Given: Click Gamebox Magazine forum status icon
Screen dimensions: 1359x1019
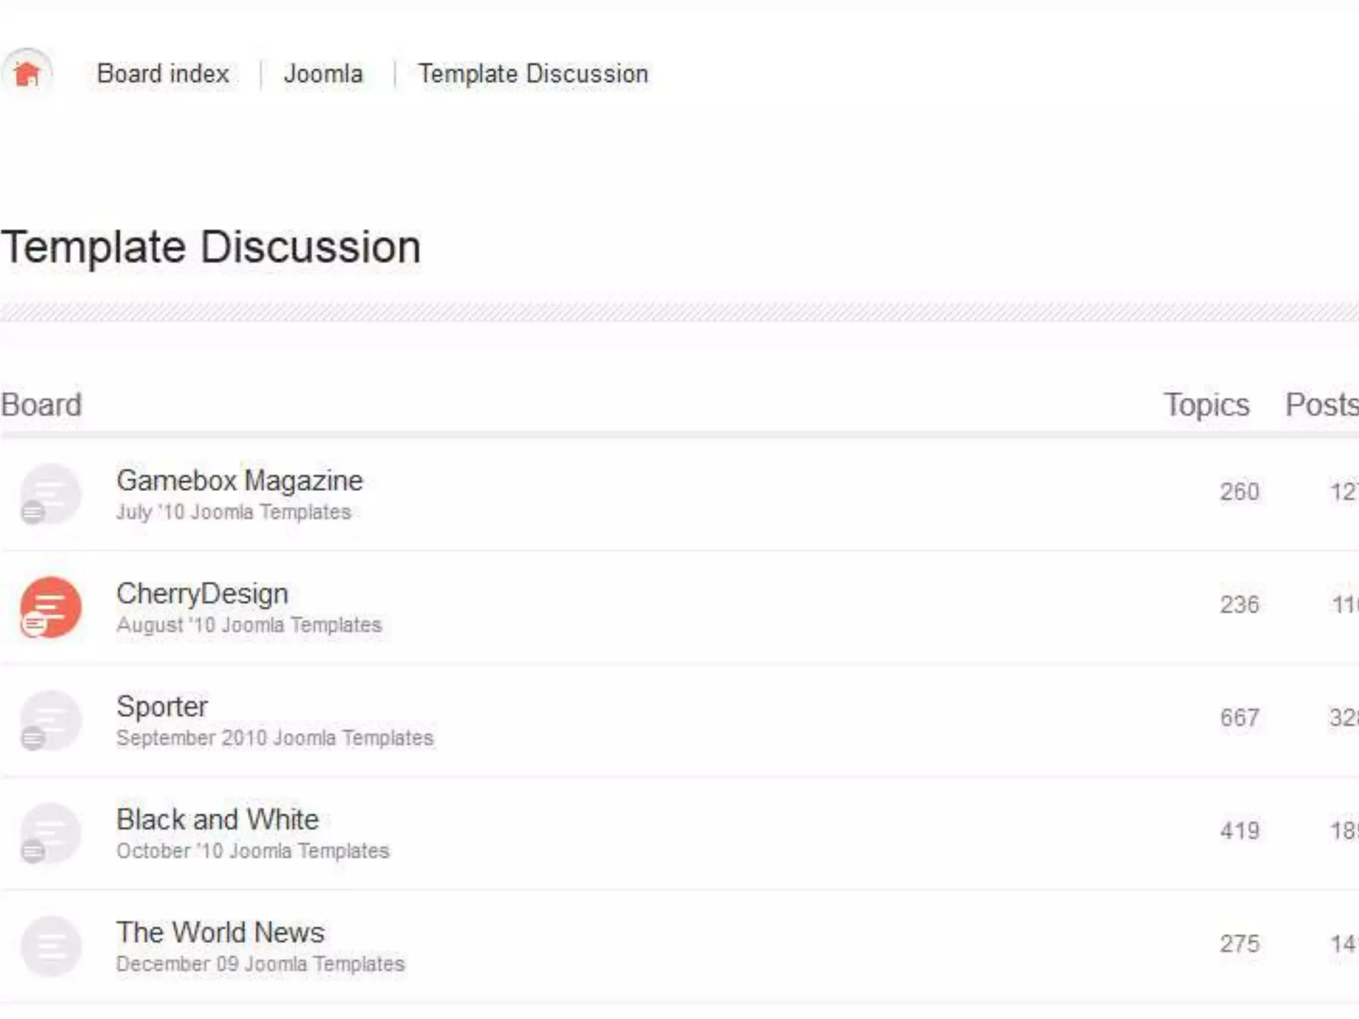Looking at the screenshot, I should coord(50,494).
